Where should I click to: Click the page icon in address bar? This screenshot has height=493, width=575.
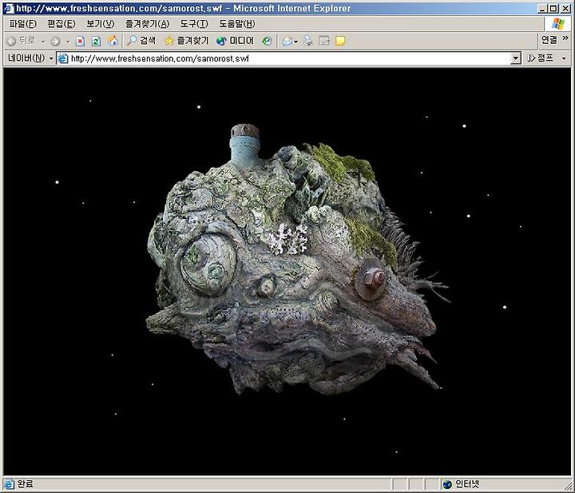click(x=63, y=58)
